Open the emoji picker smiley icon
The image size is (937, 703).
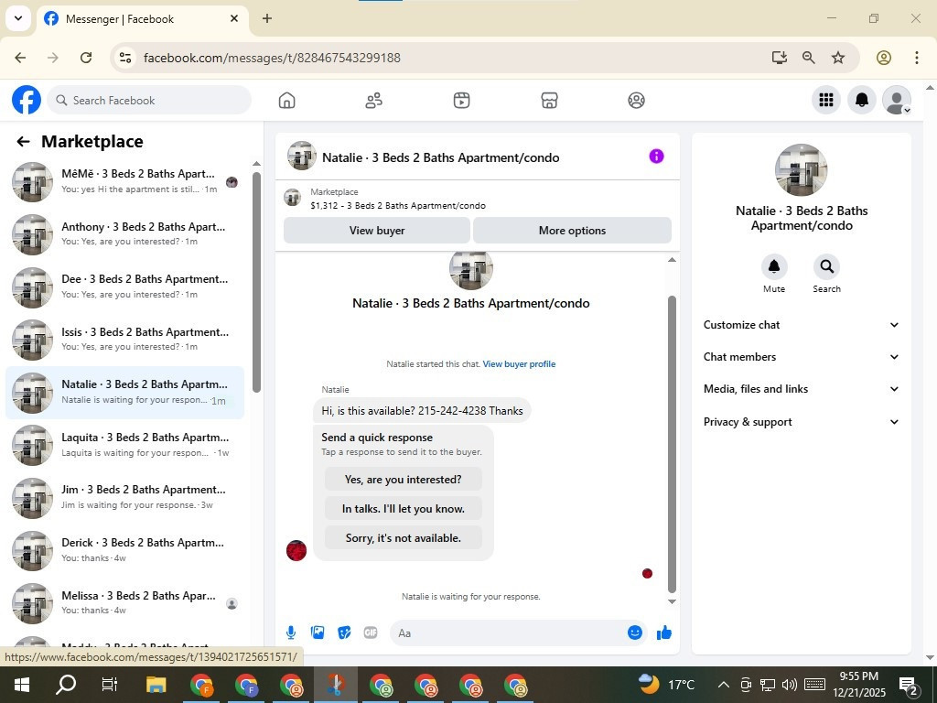(635, 633)
